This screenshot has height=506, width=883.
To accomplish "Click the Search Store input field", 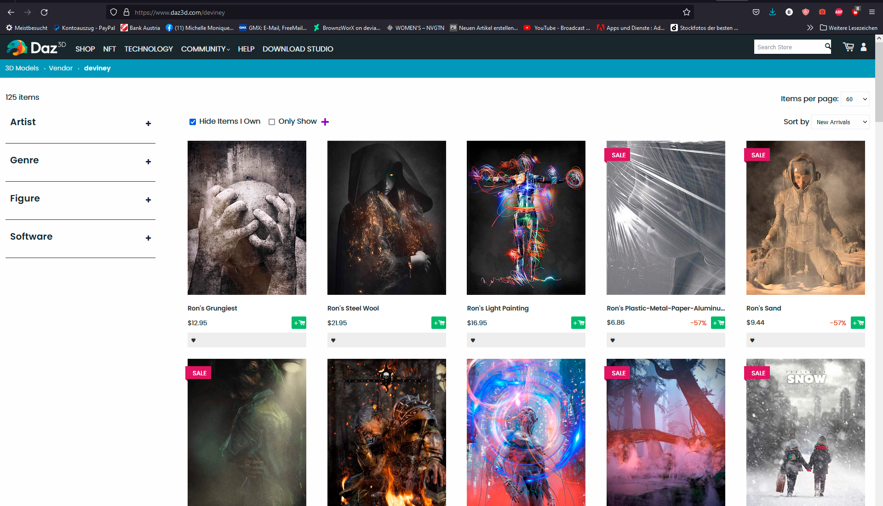I will tap(788, 47).
